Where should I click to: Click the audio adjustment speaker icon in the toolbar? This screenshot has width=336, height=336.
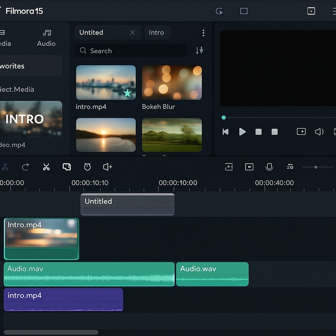coord(107,167)
